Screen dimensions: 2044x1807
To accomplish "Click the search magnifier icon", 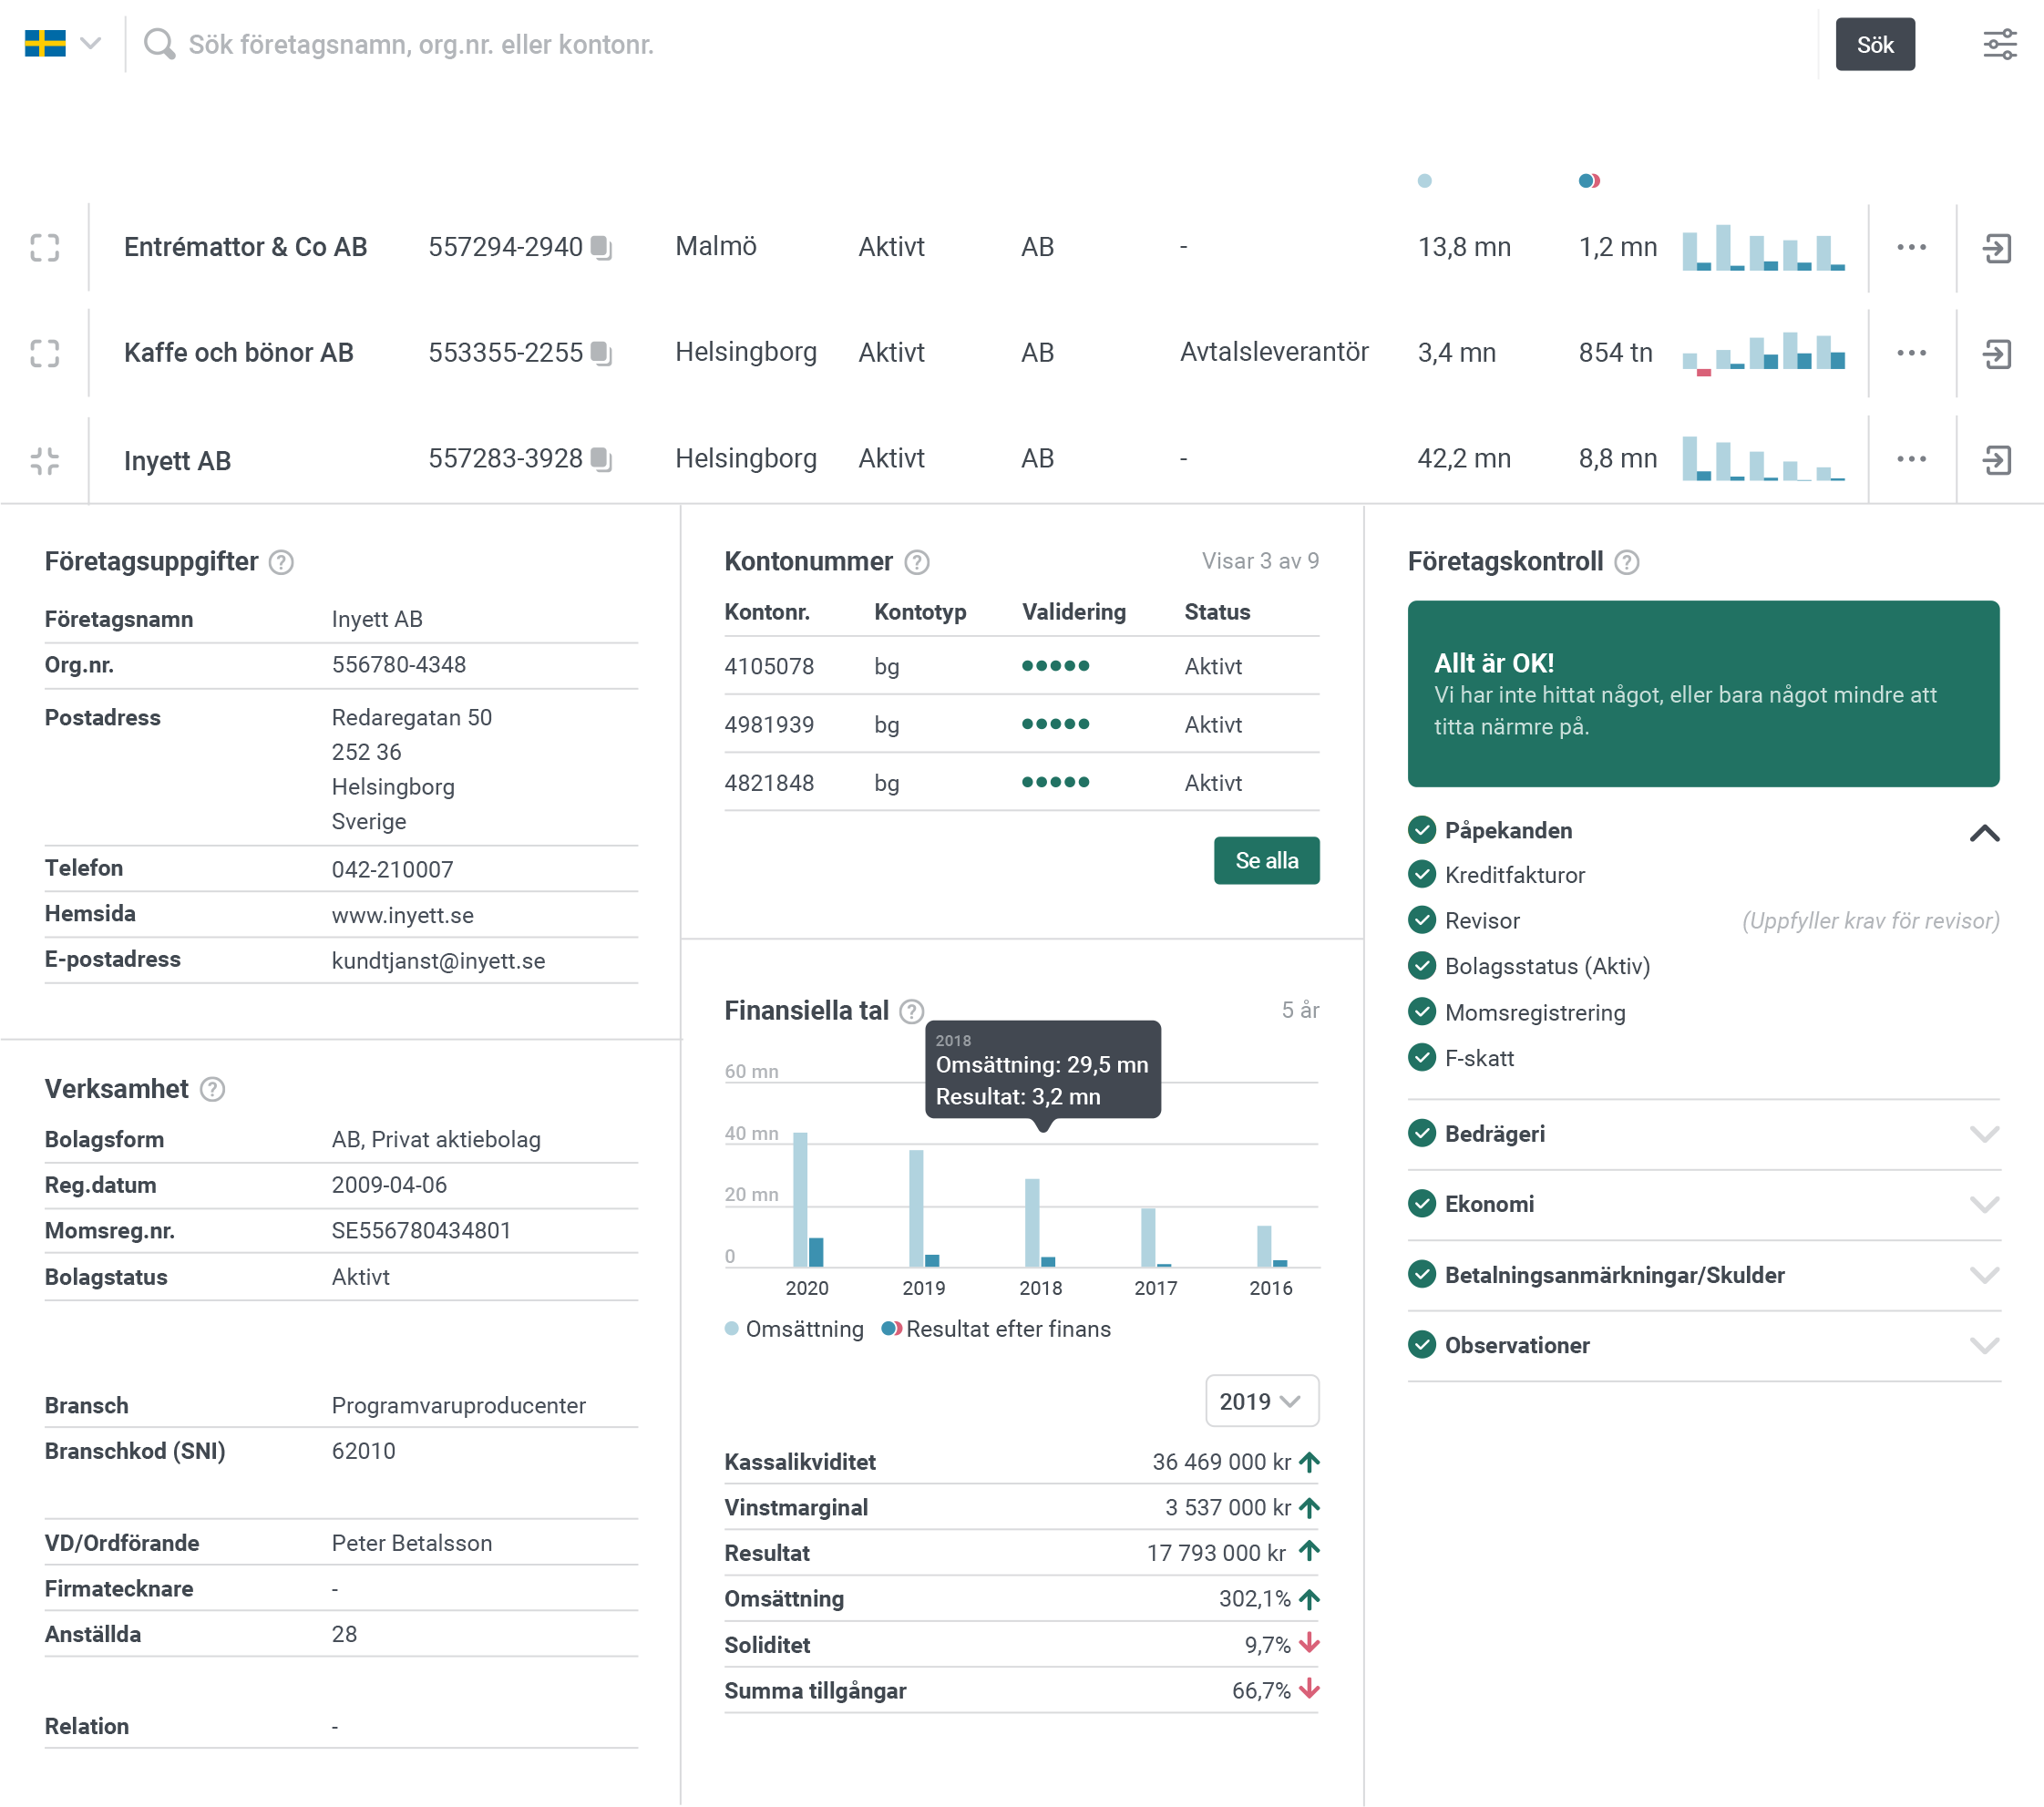I will click(159, 44).
